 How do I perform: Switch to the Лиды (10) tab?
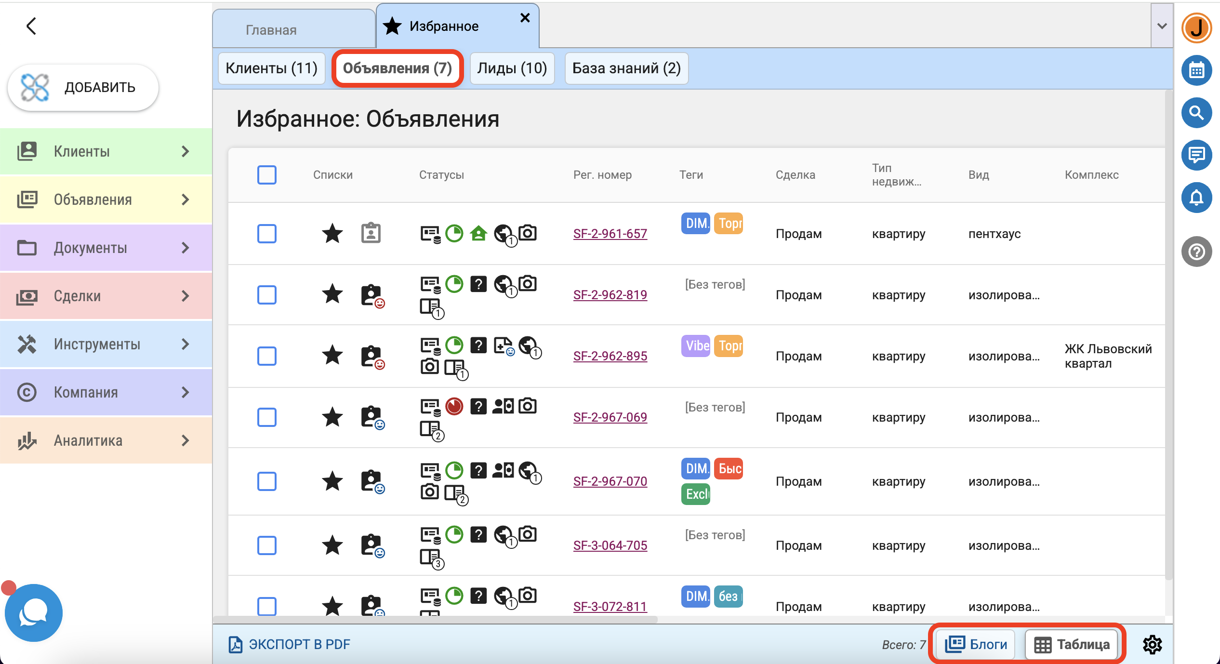pos(512,68)
